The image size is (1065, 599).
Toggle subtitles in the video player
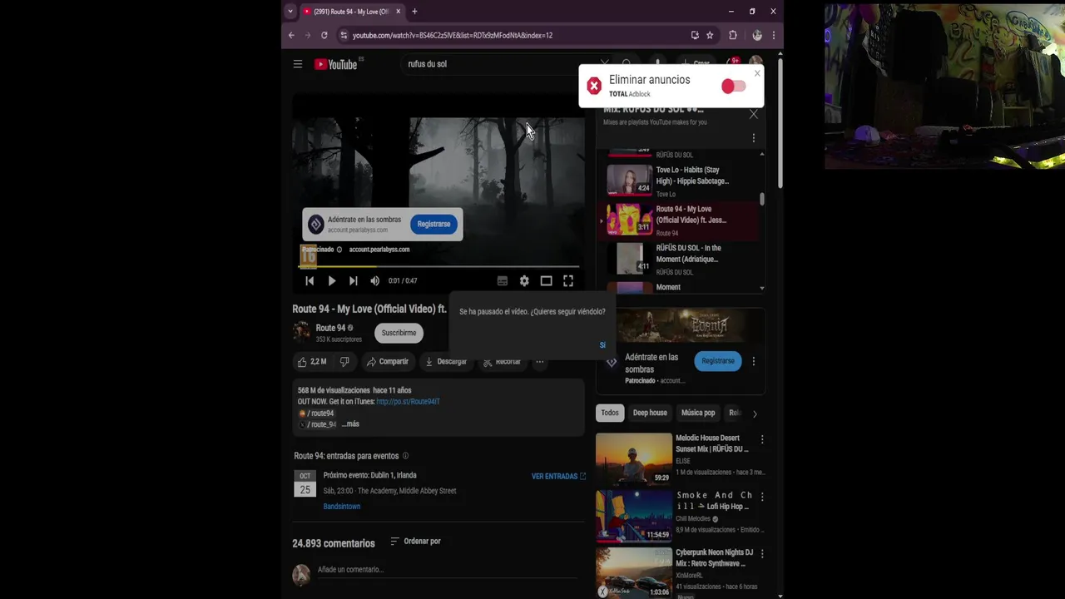click(x=503, y=281)
